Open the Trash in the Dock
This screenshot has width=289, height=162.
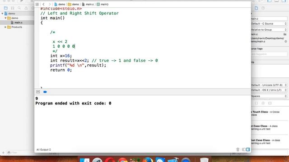click(204, 160)
